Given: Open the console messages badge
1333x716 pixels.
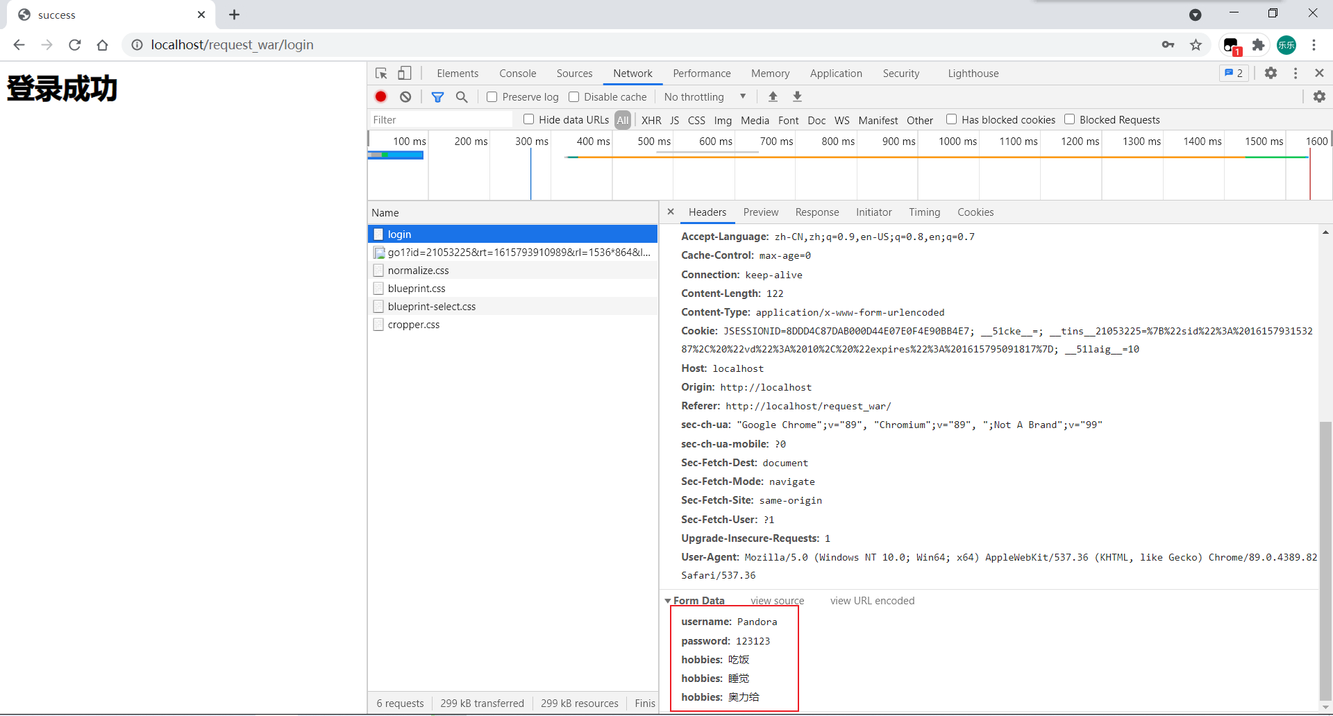Looking at the screenshot, I should click(1234, 74).
